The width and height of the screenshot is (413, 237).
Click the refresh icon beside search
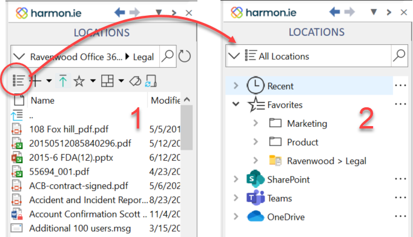pos(184,56)
